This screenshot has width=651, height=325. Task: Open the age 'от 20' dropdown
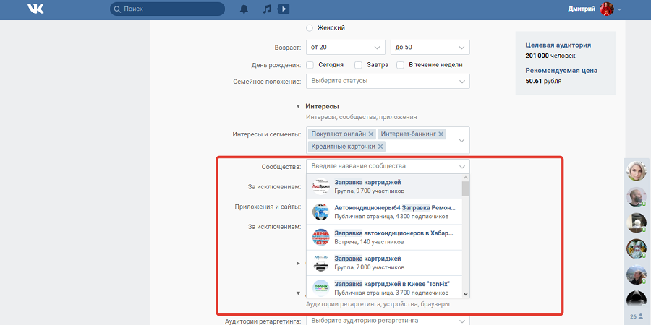[x=346, y=47]
